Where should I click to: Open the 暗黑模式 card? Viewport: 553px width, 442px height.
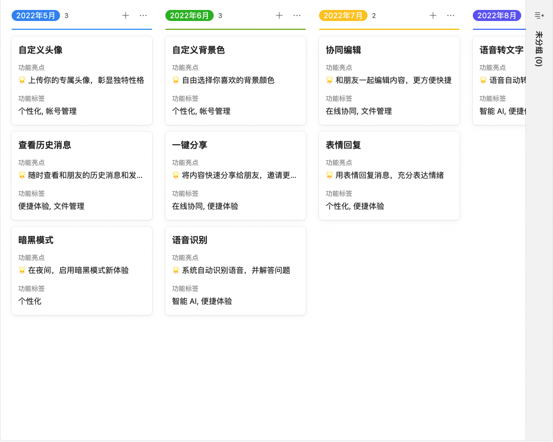[82, 270]
